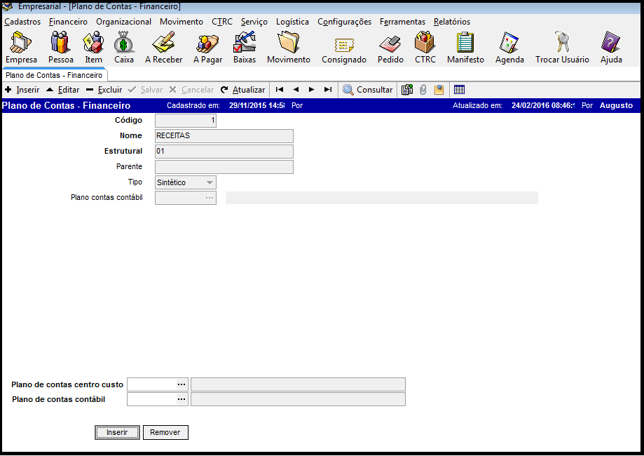
Task: Click the Trocar Usuário keys icon
Action: [562, 47]
